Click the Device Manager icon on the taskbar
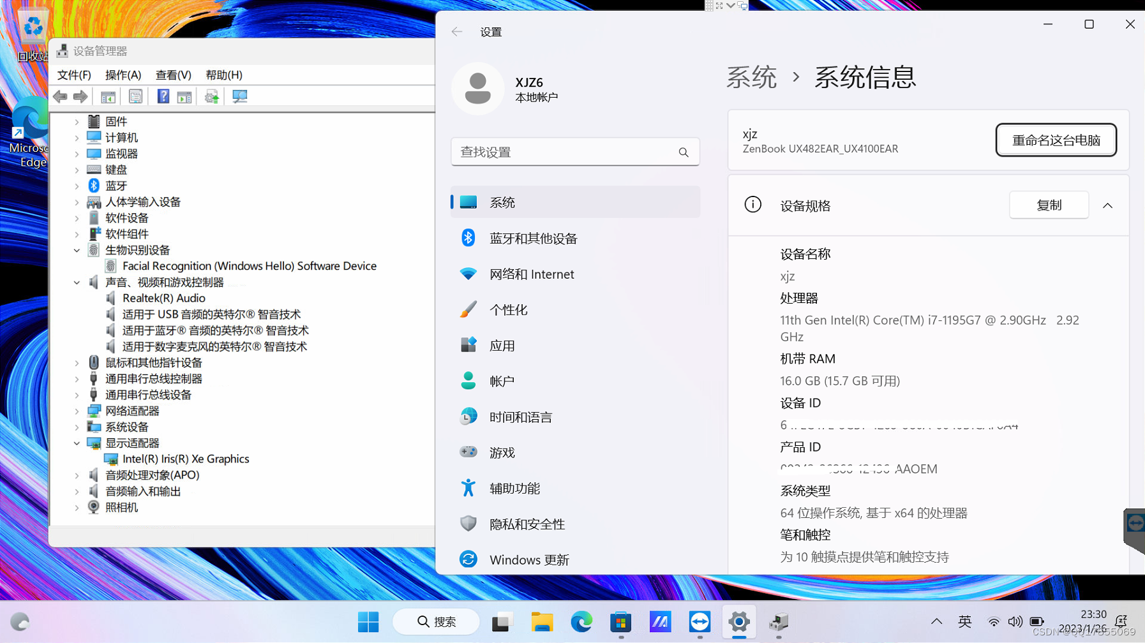1145x643 pixels. (779, 621)
